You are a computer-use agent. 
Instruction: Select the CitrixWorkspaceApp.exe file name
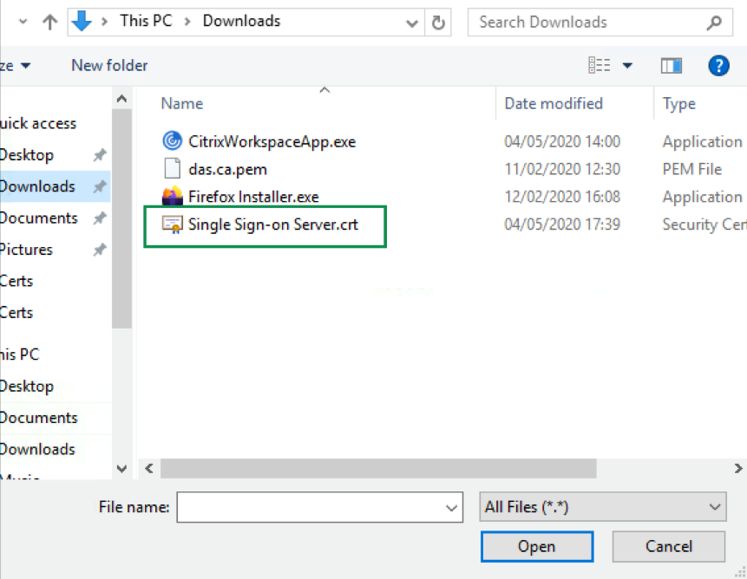click(x=272, y=141)
